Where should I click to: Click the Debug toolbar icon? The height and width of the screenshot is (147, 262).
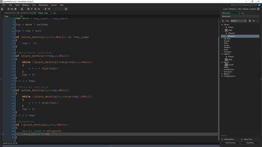28,9
